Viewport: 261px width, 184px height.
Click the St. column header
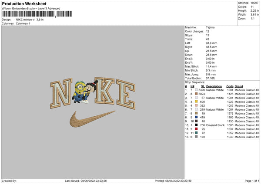(203, 86)
